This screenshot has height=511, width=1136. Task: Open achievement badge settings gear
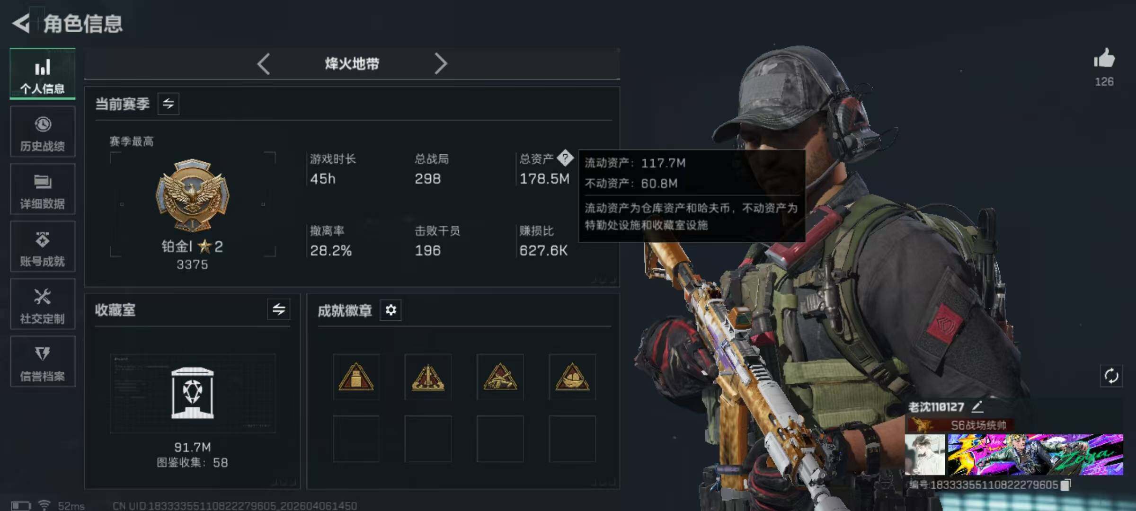click(x=390, y=310)
